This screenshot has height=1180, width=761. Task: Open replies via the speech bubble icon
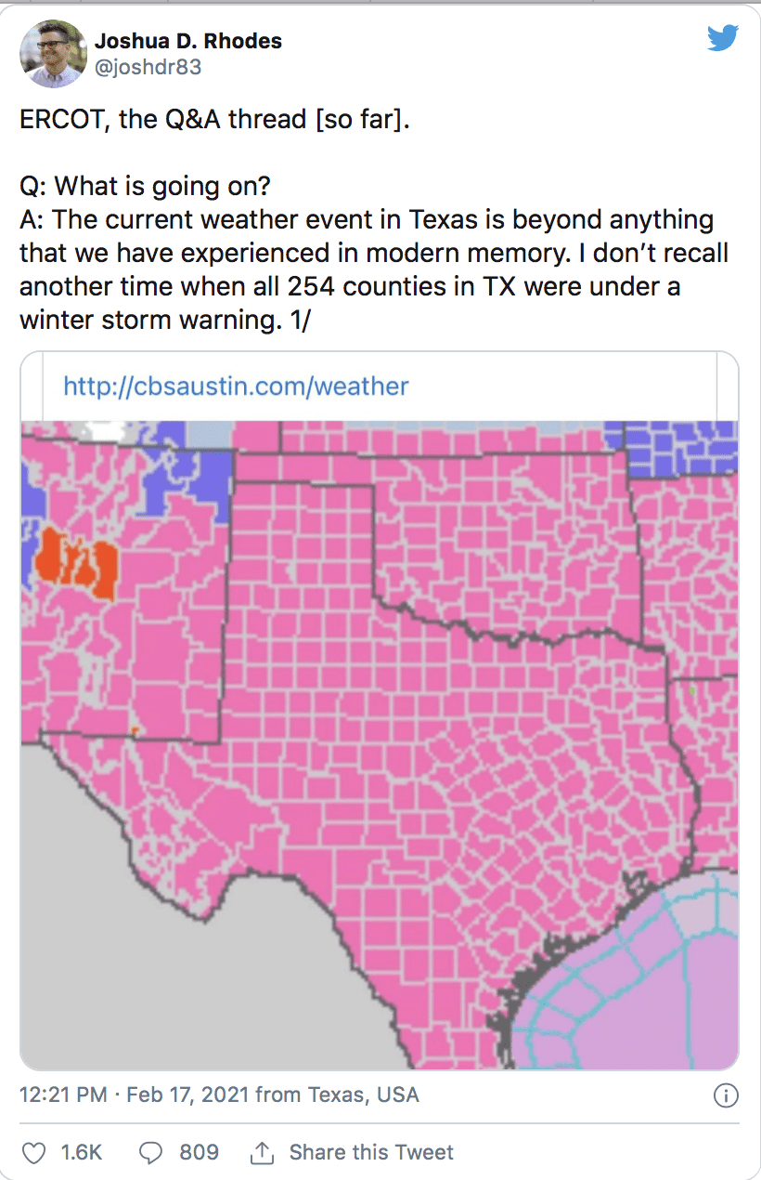pos(151,1151)
